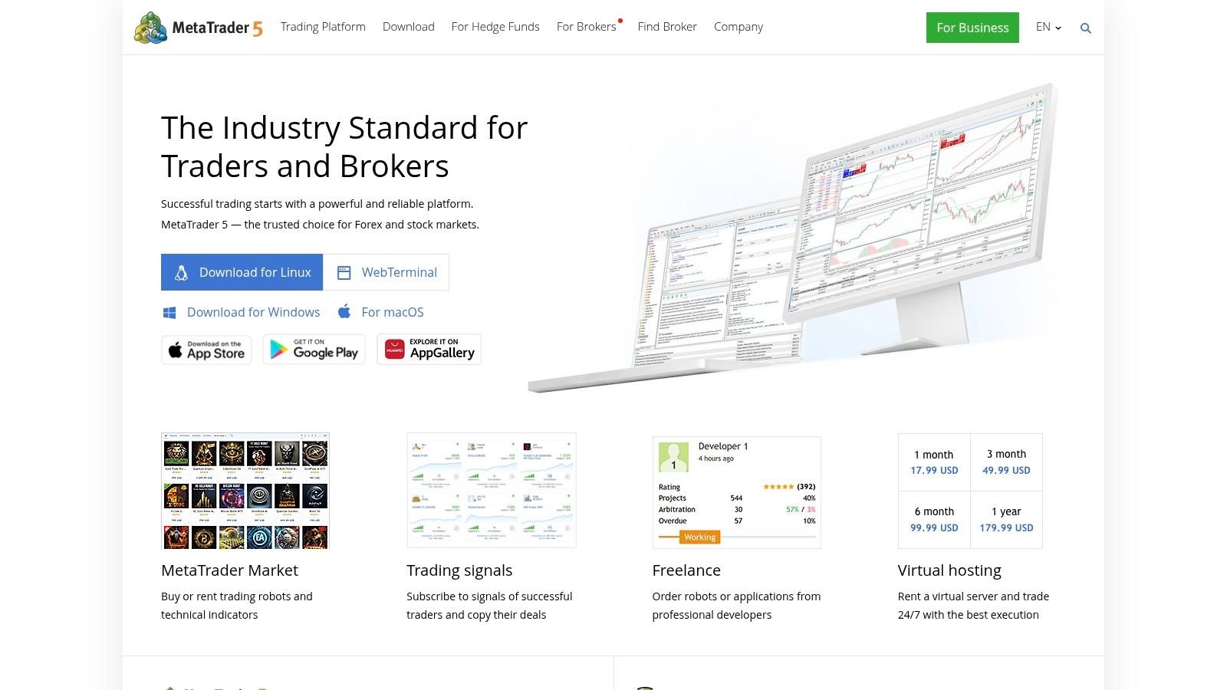The height and width of the screenshot is (690, 1227).
Task: Click the five-star rating (392)
Action: tap(789, 487)
